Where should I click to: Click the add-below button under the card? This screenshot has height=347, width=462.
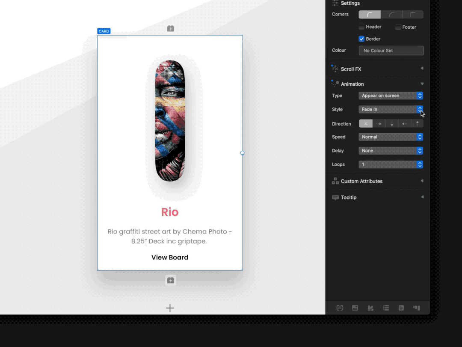(171, 280)
